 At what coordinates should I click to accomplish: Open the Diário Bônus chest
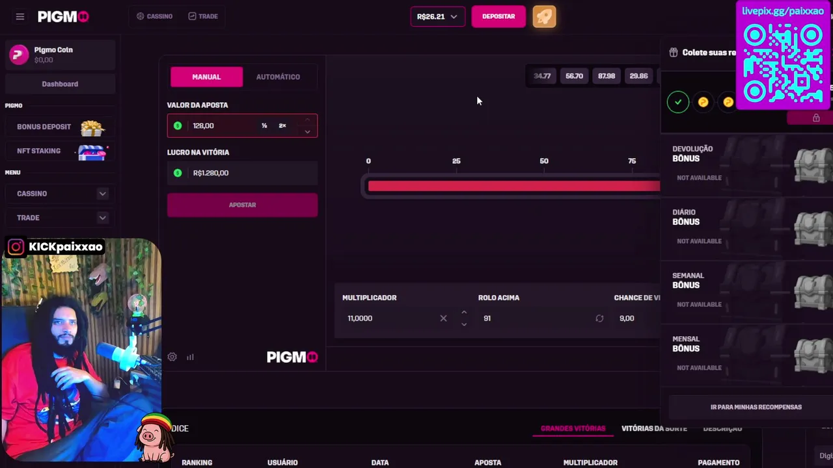813,228
